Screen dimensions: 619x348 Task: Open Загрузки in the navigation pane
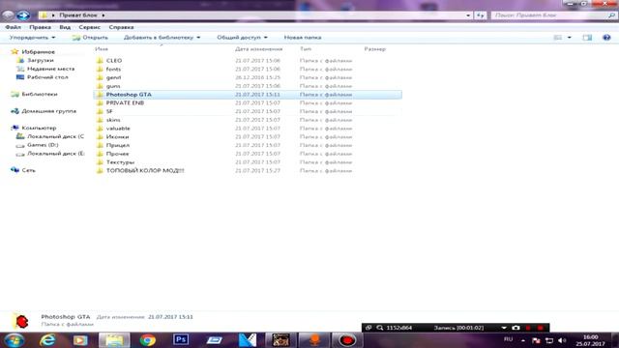[x=41, y=60]
